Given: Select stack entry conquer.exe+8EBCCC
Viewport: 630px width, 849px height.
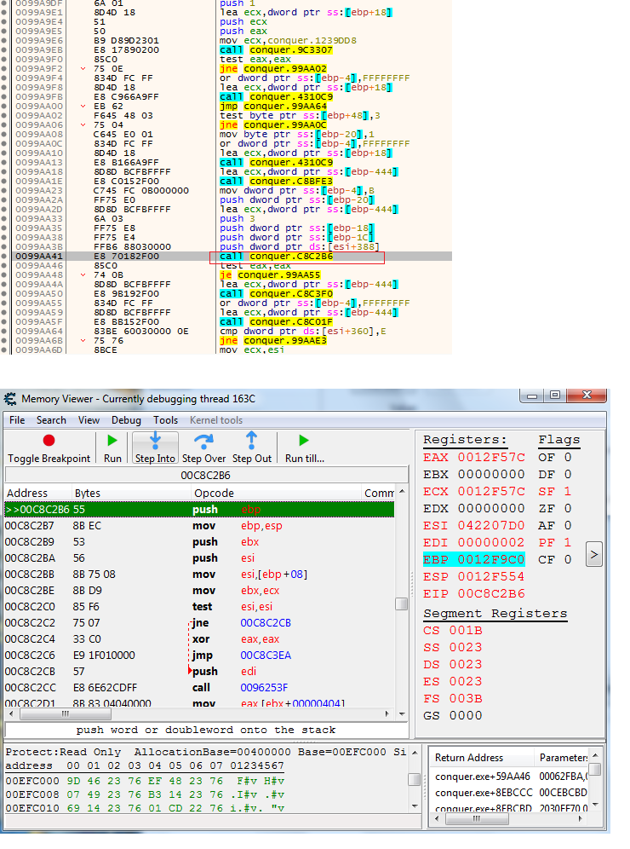Looking at the screenshot, I should tap(484, 793).
